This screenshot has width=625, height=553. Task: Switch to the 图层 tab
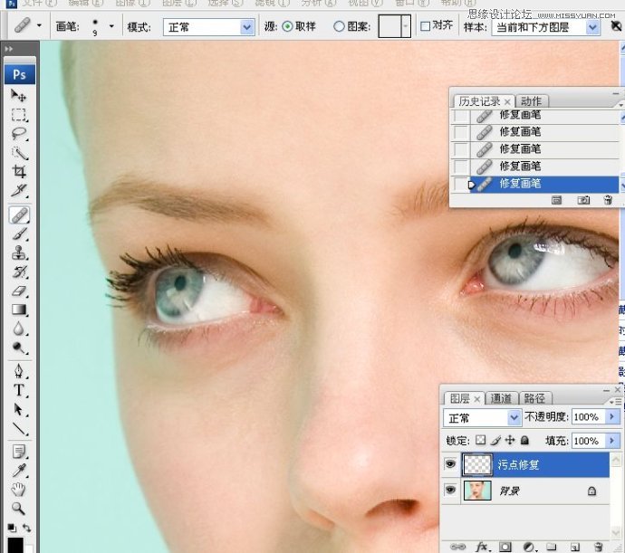[x=459, y=398]
